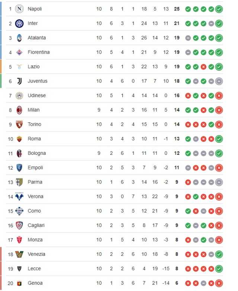Viewport: 238px width, 291px height.
Task: Open the Atalanta team link
Action: 37,38
